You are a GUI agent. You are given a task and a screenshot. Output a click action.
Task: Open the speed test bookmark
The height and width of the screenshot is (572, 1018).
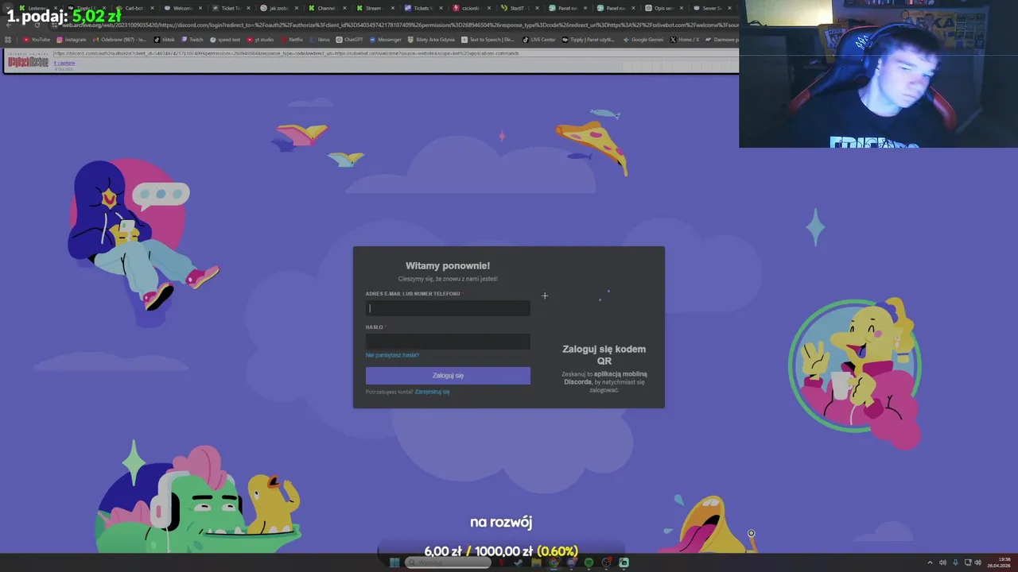[225, 40]
